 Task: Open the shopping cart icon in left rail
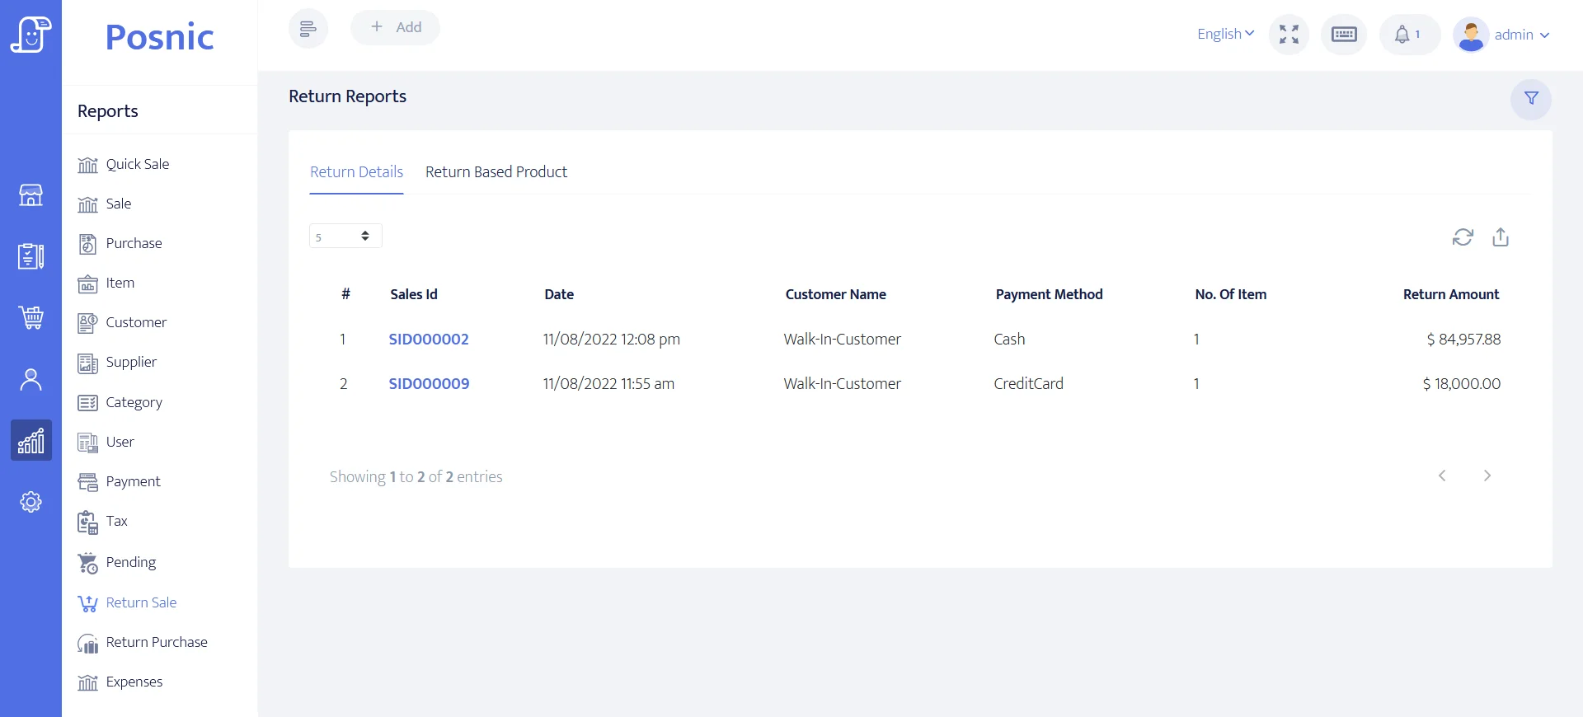(x=31, y=317)
